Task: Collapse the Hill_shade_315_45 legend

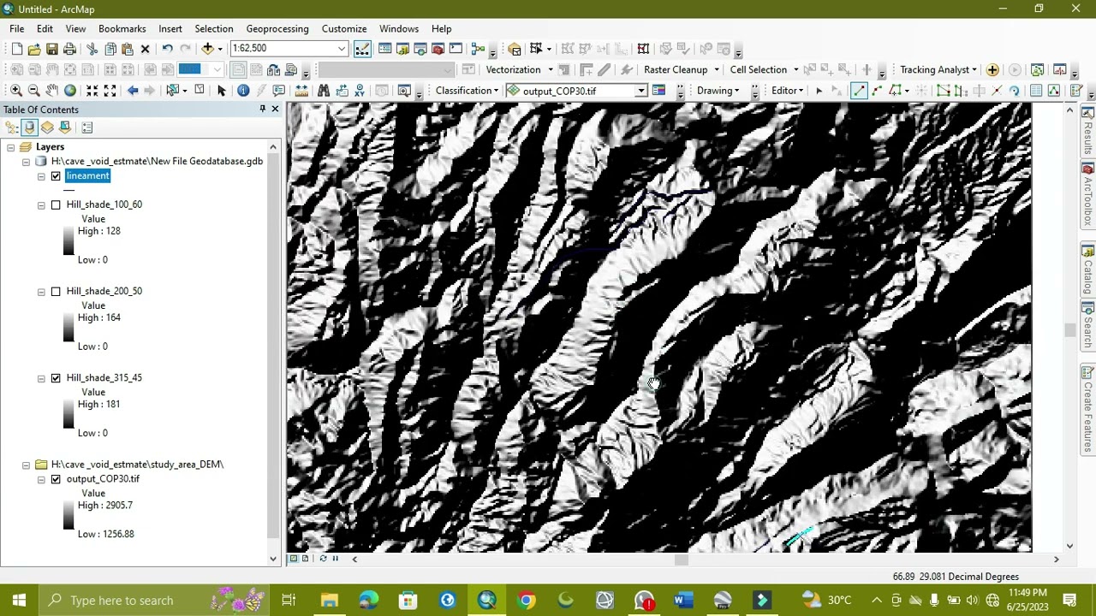Action: [41, 378]
